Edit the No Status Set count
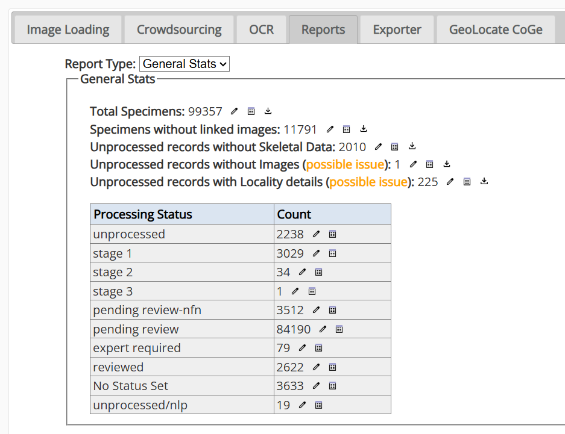This screenshot has width=565, height=434. (x=316, y=385)
